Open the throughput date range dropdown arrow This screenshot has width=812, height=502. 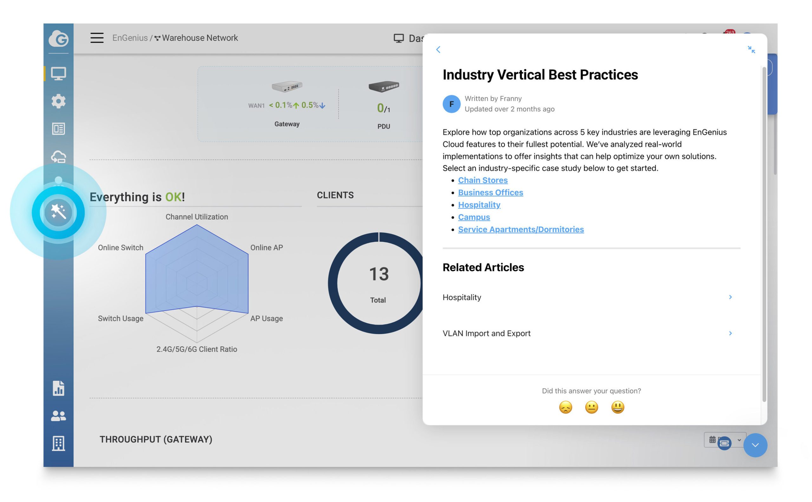coord(739,440)
